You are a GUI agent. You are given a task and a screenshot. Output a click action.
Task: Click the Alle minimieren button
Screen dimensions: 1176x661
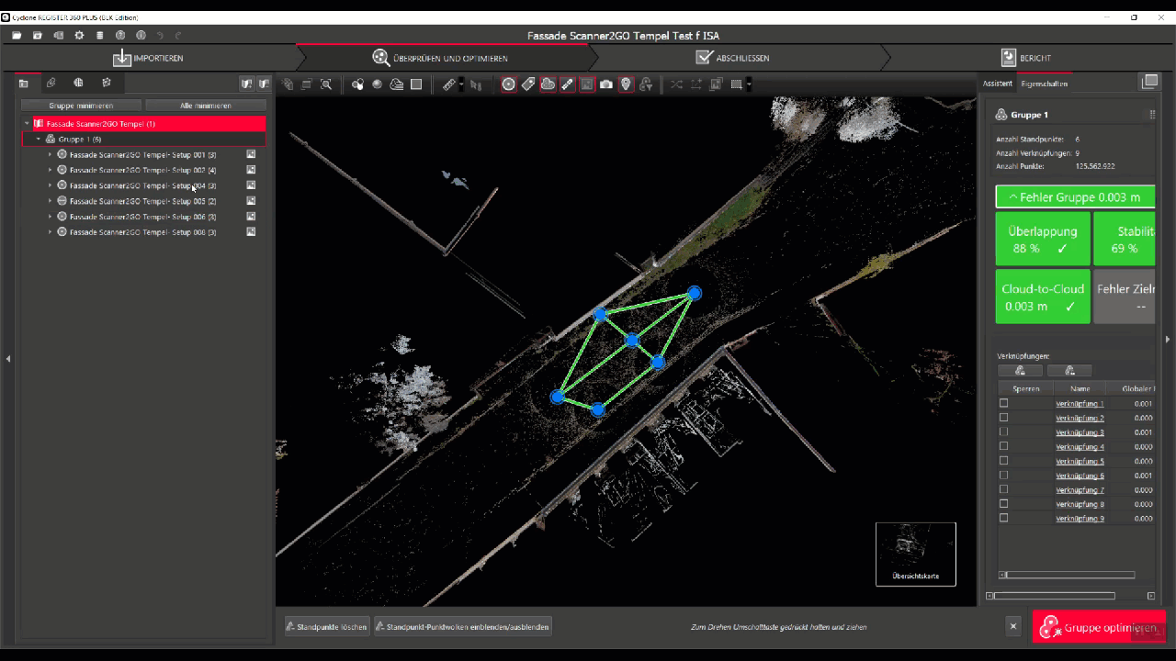click(x=206, y=106)
